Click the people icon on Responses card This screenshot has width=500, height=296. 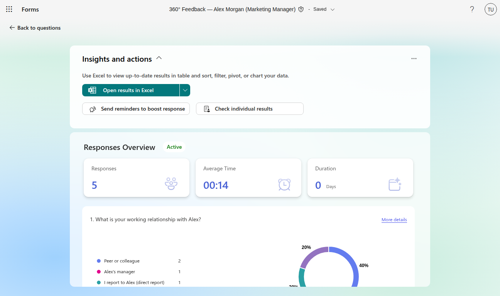tap(171, 184)
